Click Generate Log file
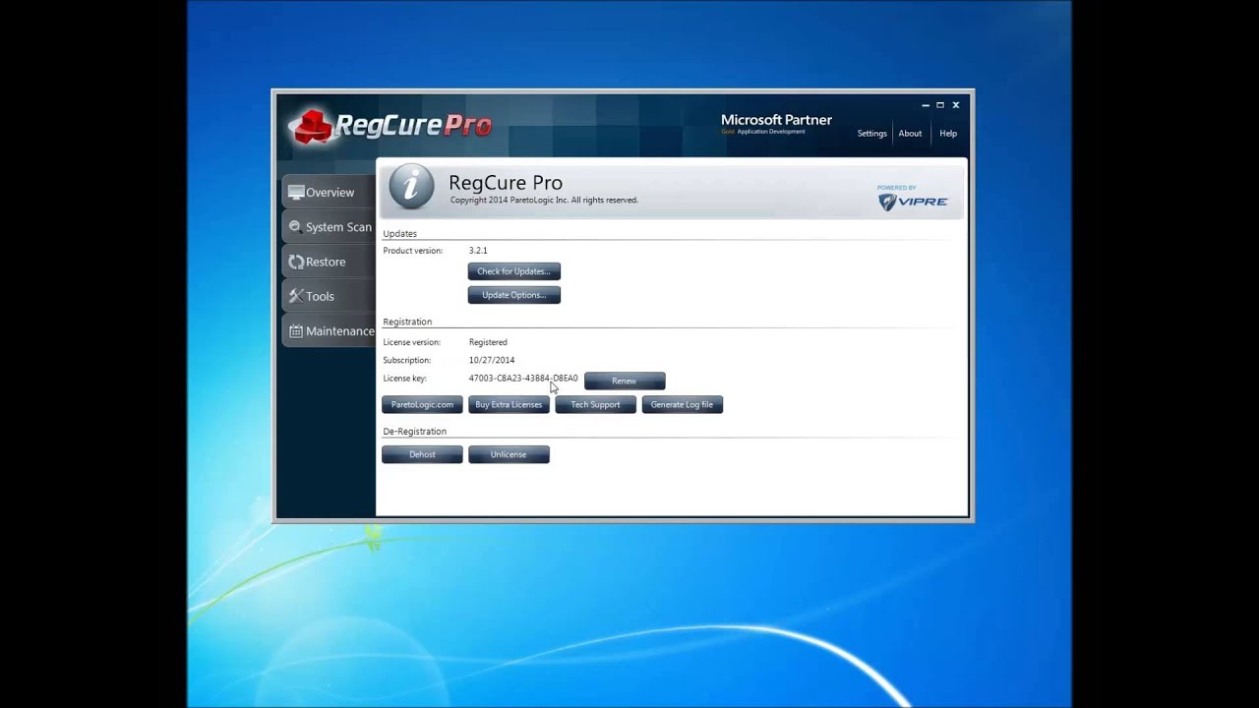This screenshot has height=708, width=1259. [682, 404]
